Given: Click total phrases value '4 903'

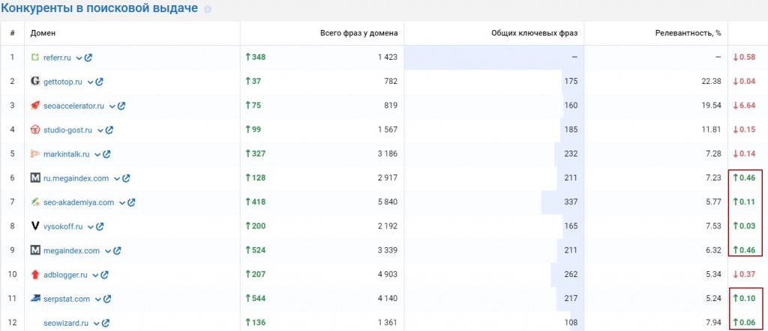Looking at the screenshot, I should click(387, 275).
